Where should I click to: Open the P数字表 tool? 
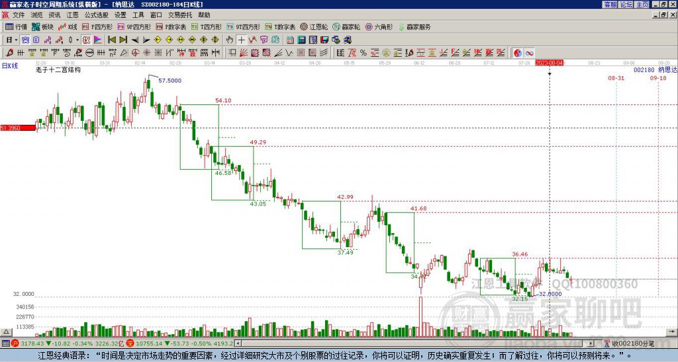click(171, 26)
